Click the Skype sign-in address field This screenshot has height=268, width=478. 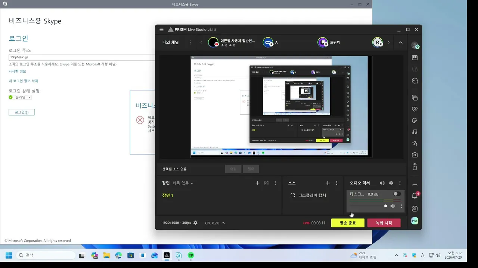[82, 57]
